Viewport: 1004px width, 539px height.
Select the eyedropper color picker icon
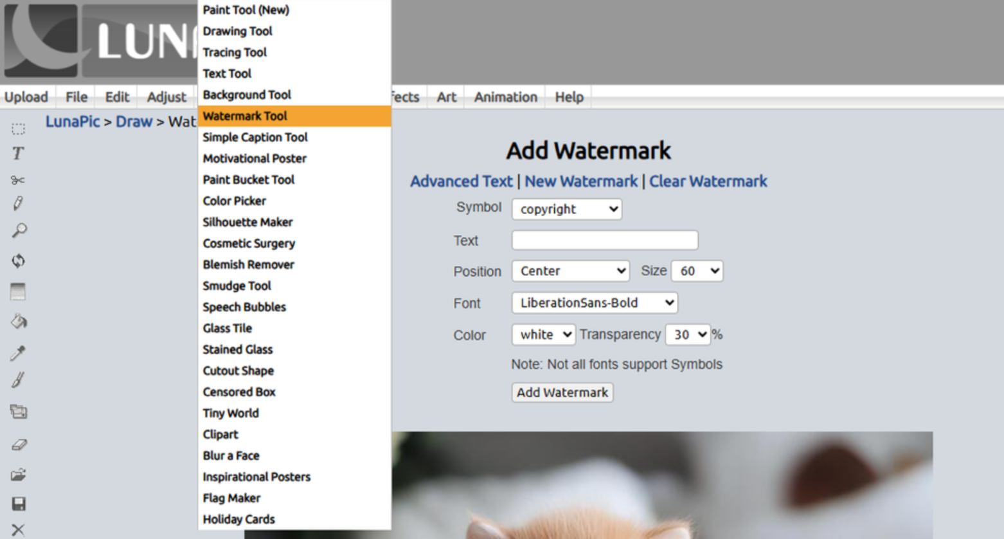(x=18, y=352)
